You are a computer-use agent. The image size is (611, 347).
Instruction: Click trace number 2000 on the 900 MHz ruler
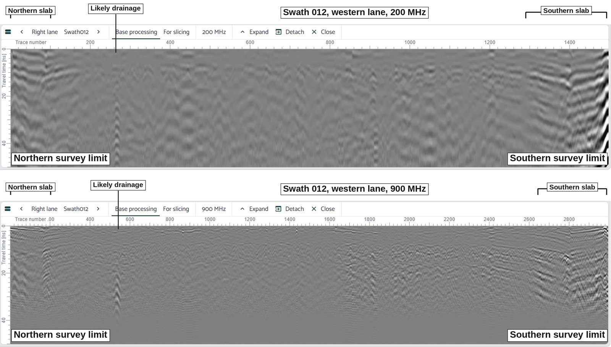coord(409,219)
